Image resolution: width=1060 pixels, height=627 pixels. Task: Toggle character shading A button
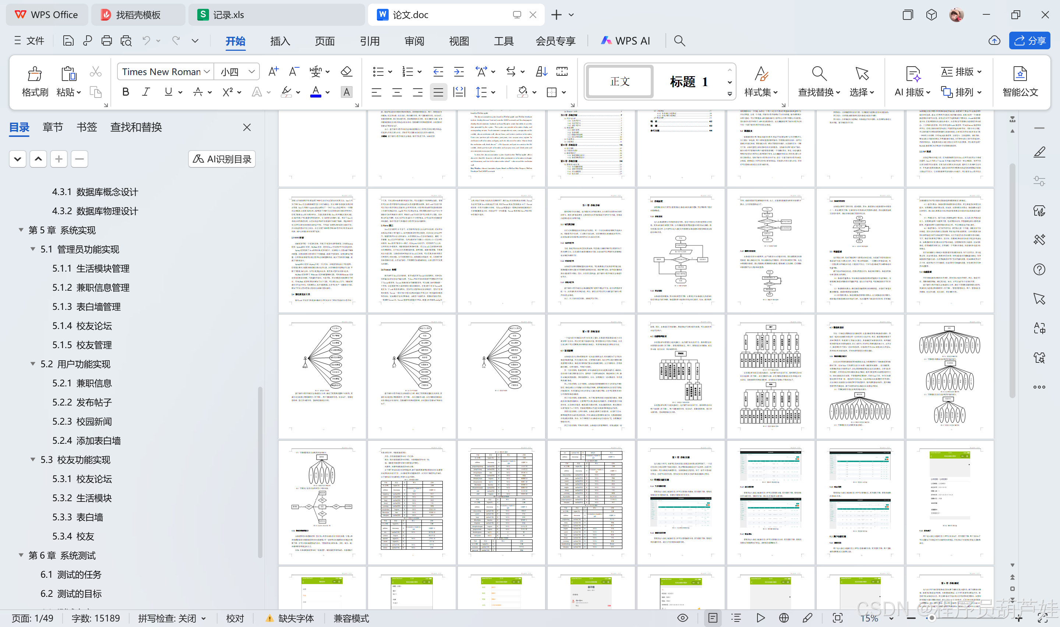coord(346,92)
